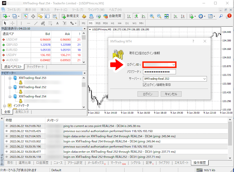Click the New Chart toolbar icon
This screenshot has width=234, height=172.
5,16
